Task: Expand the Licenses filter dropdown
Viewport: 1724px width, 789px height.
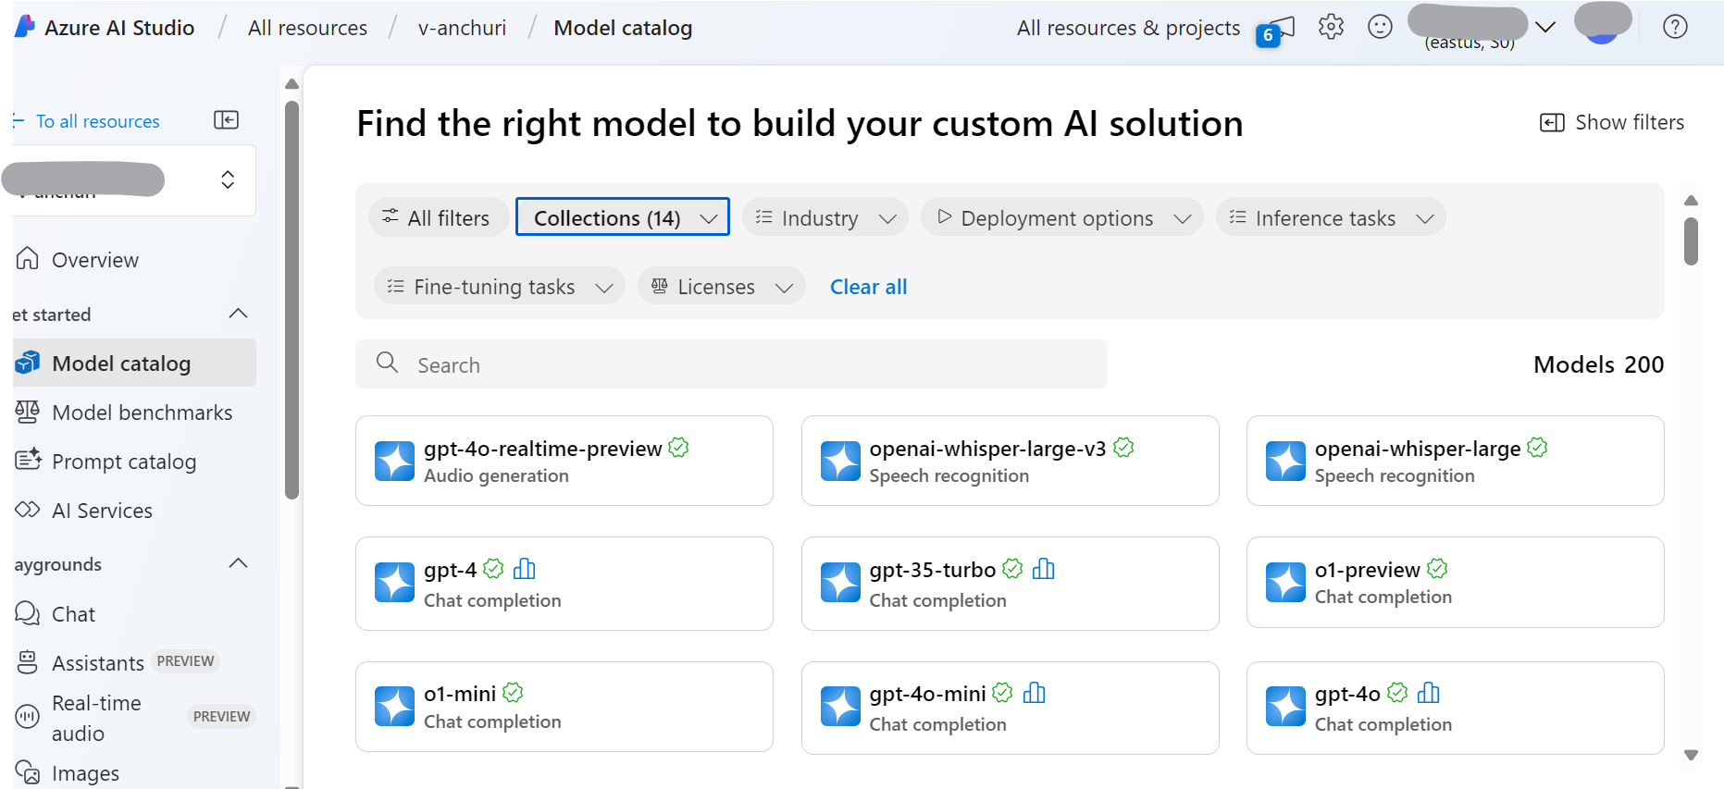Action: tap(722, 287)
